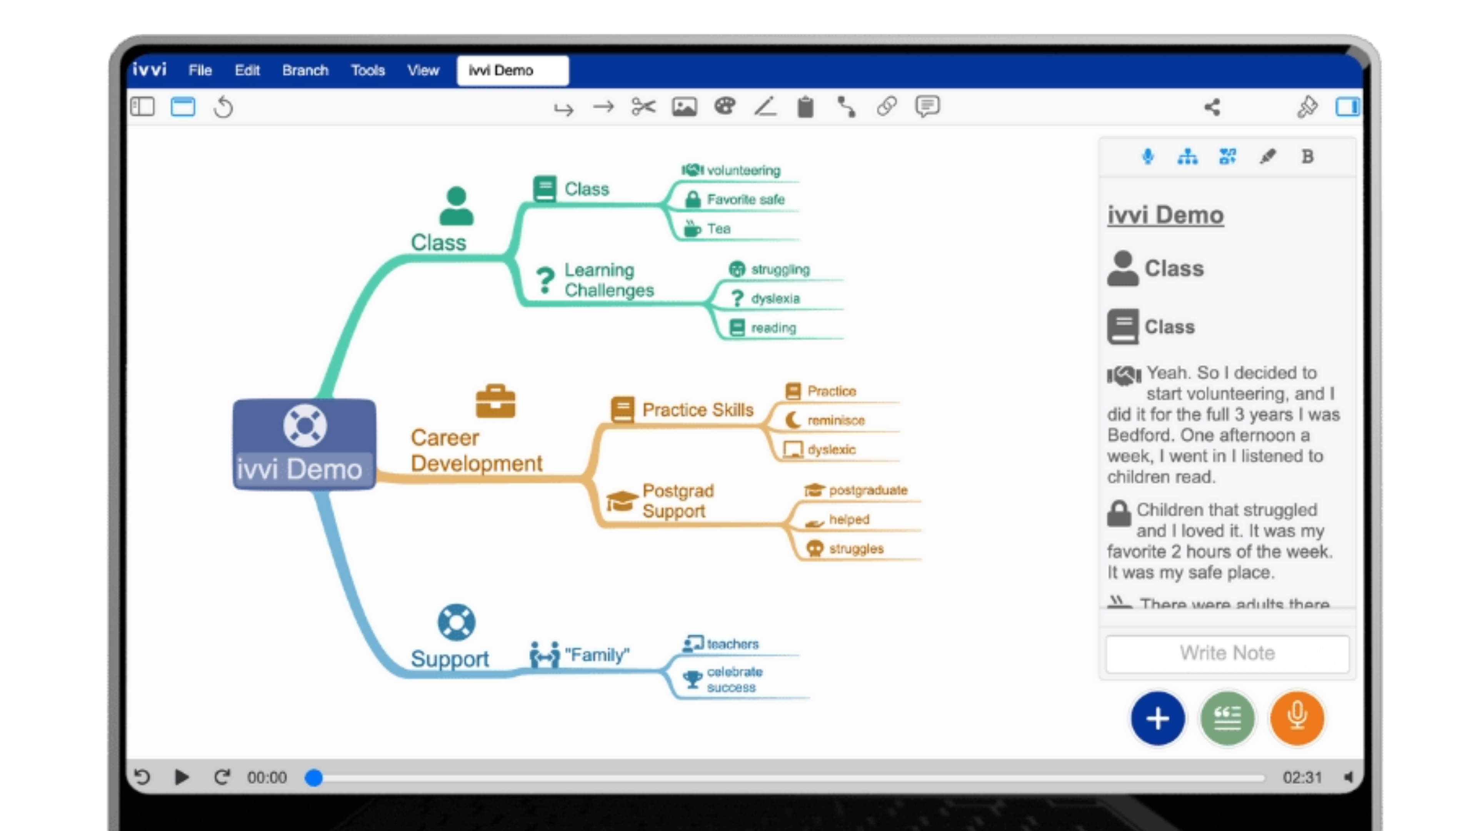This screenshot has height=831, width=1477.
Task: Click the insert image icon
Action: [x=684, y=107]
